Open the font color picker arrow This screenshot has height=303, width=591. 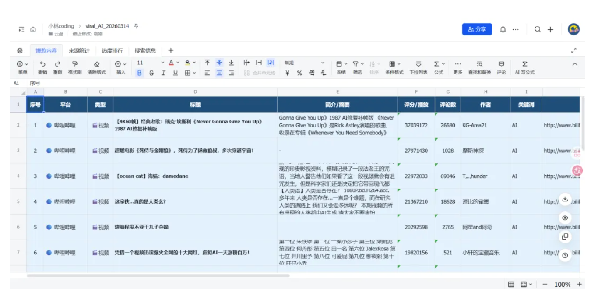[x=178, y=63]
